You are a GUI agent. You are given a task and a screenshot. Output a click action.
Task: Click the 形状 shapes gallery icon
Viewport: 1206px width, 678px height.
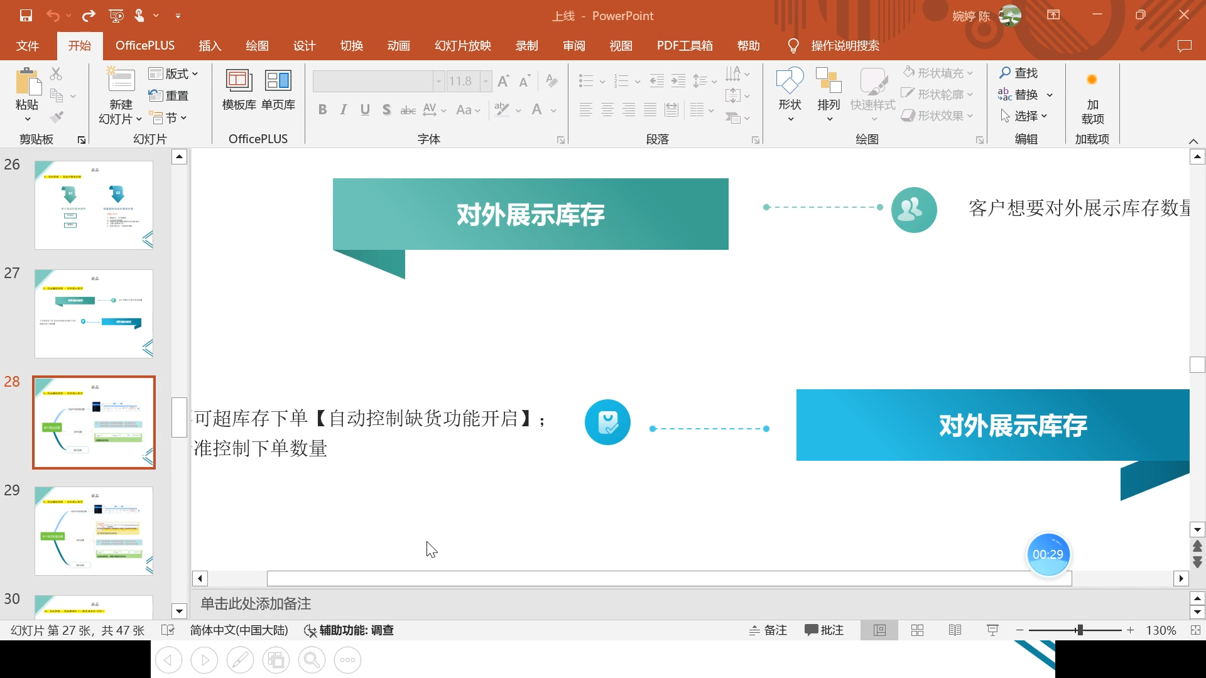[x=790, y=82]
